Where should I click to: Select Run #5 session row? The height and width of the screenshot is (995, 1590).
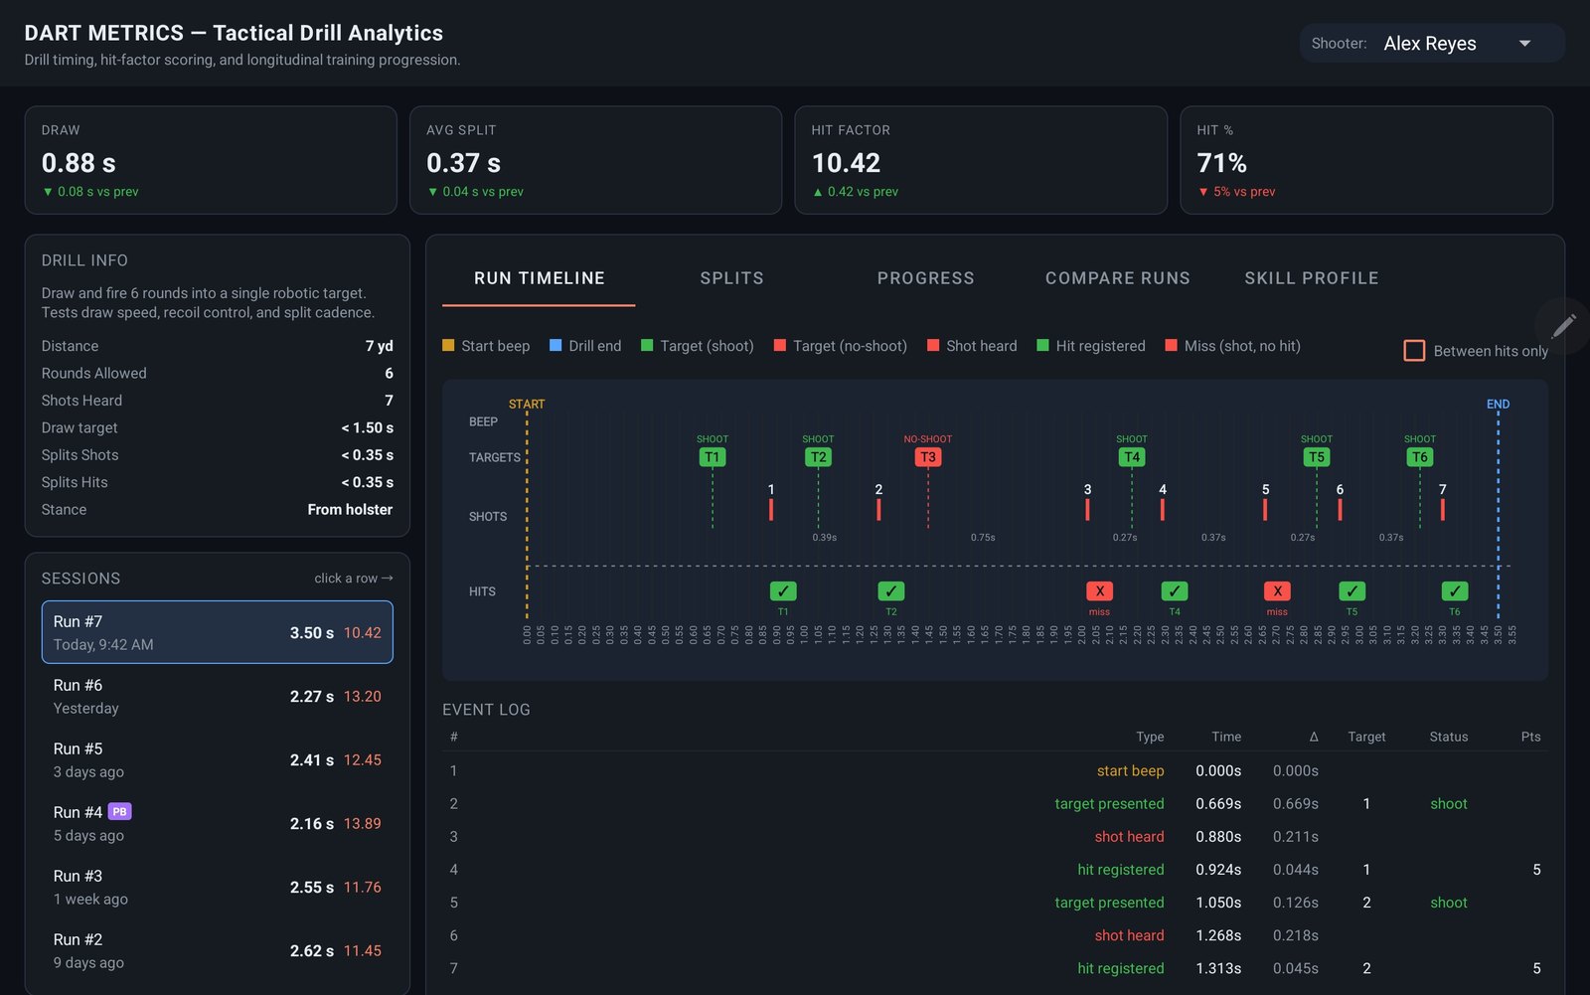pos(218,759)
